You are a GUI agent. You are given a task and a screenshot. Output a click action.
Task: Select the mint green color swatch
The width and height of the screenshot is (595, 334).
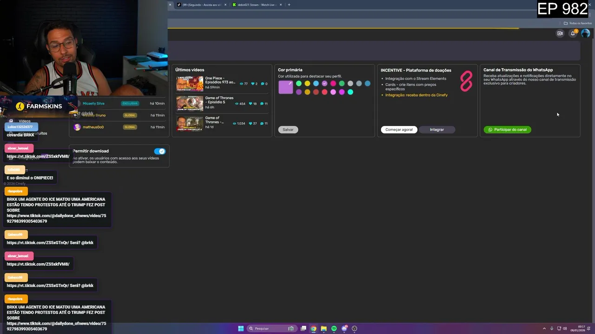(x=299, y=83)
